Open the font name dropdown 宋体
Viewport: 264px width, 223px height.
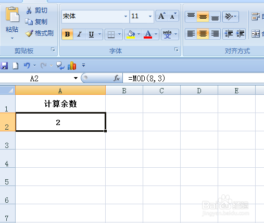pos(125,16)
